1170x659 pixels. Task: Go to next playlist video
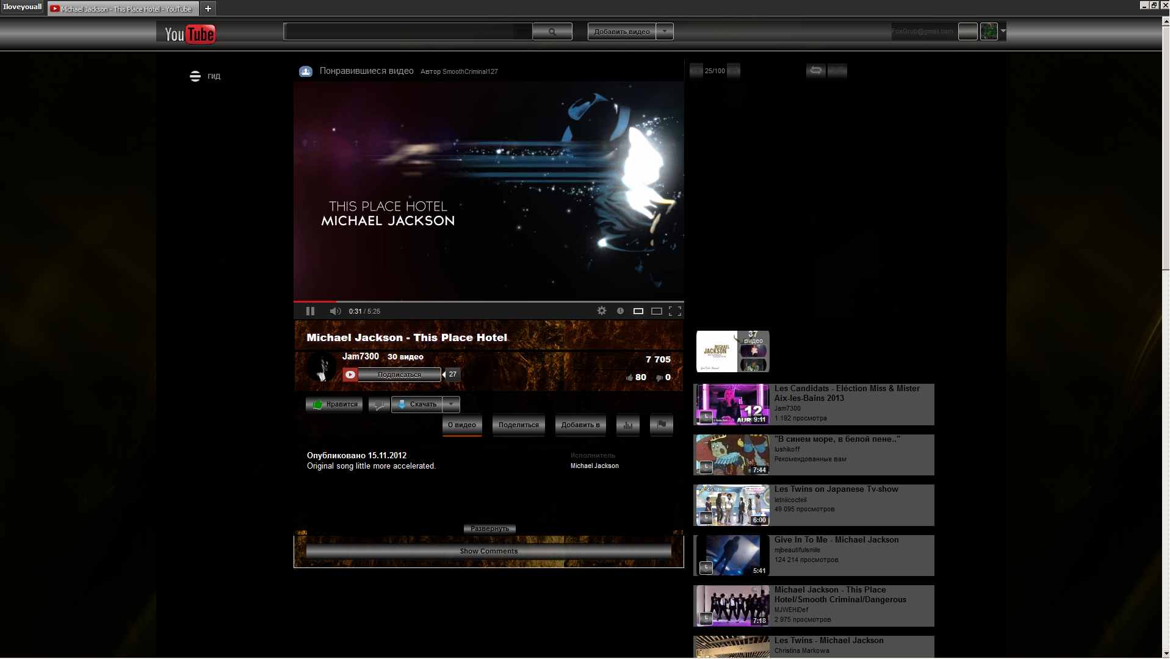point(734,71)
